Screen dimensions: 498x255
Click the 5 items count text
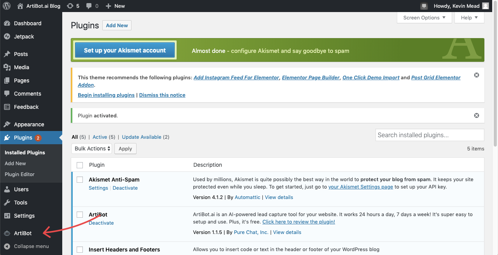click(475, 148)
